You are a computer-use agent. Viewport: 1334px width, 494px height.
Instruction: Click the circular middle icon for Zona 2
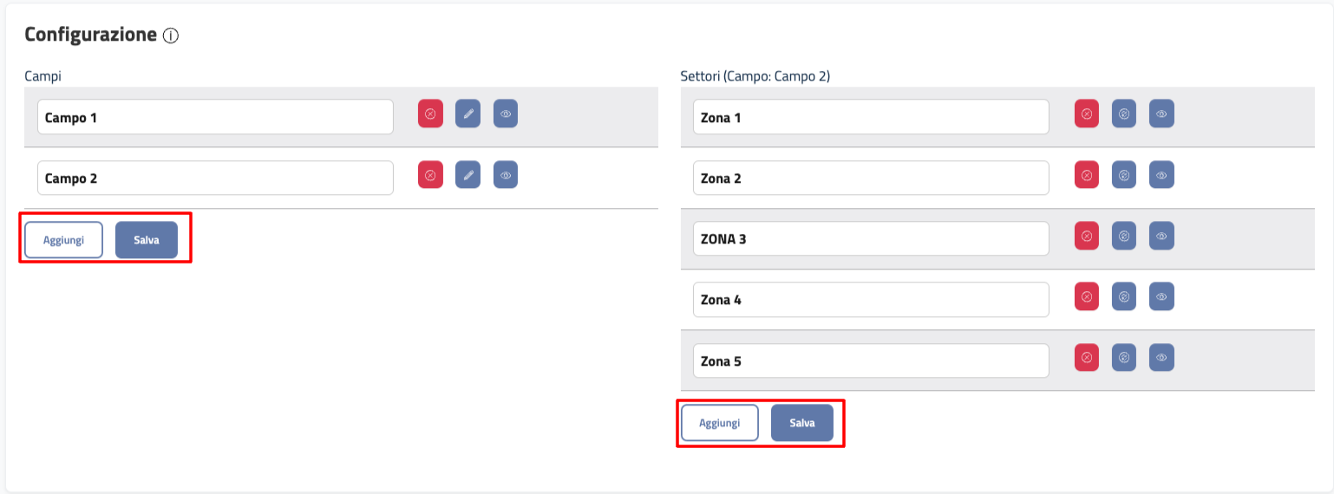coord(1124,175)
